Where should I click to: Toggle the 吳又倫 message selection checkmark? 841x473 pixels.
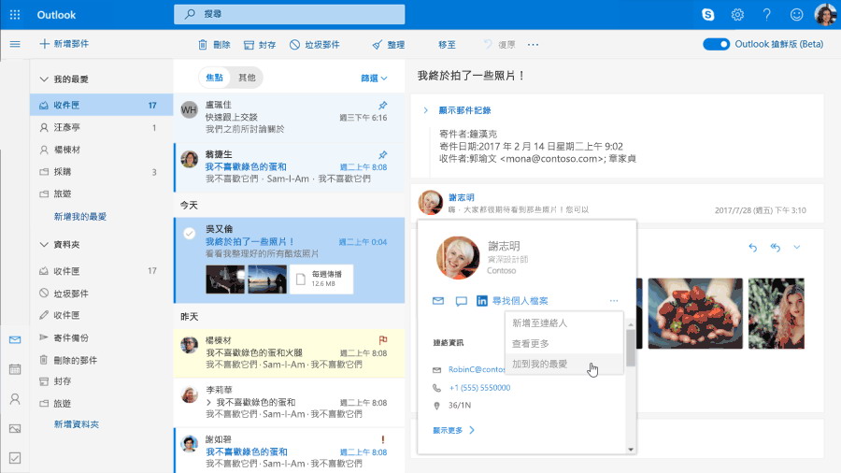(x=189, y=234)
